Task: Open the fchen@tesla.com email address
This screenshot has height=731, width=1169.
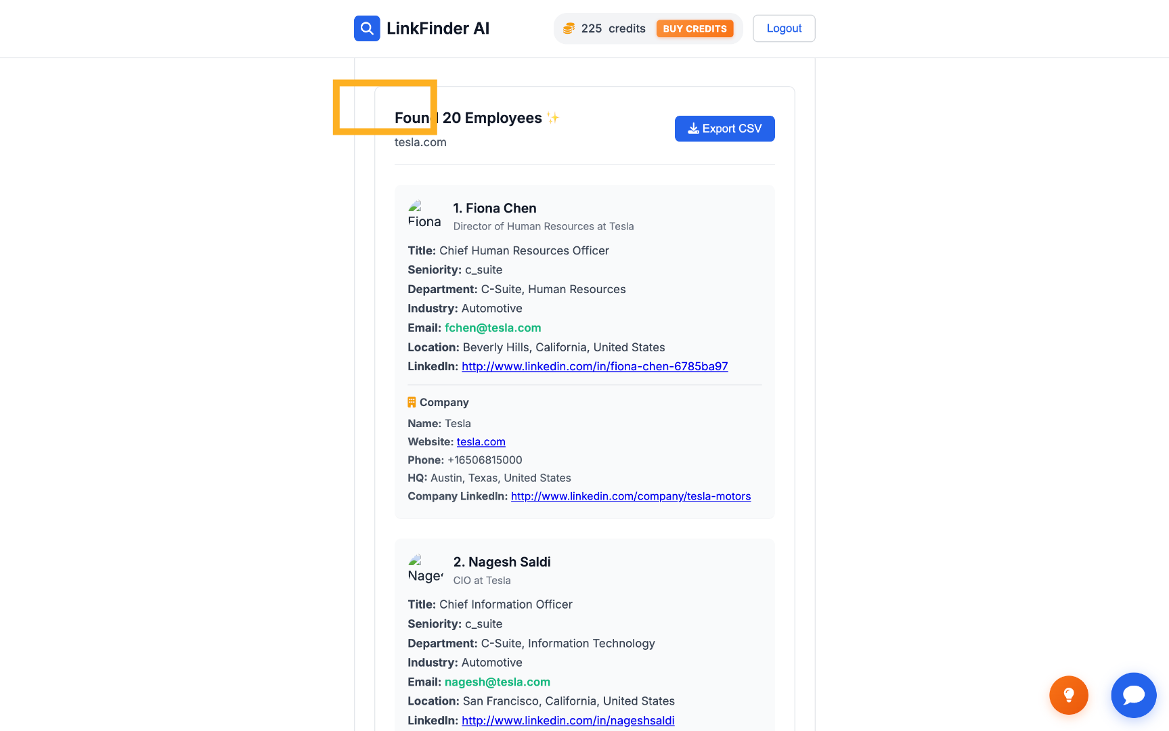Action: coord(493,328)
